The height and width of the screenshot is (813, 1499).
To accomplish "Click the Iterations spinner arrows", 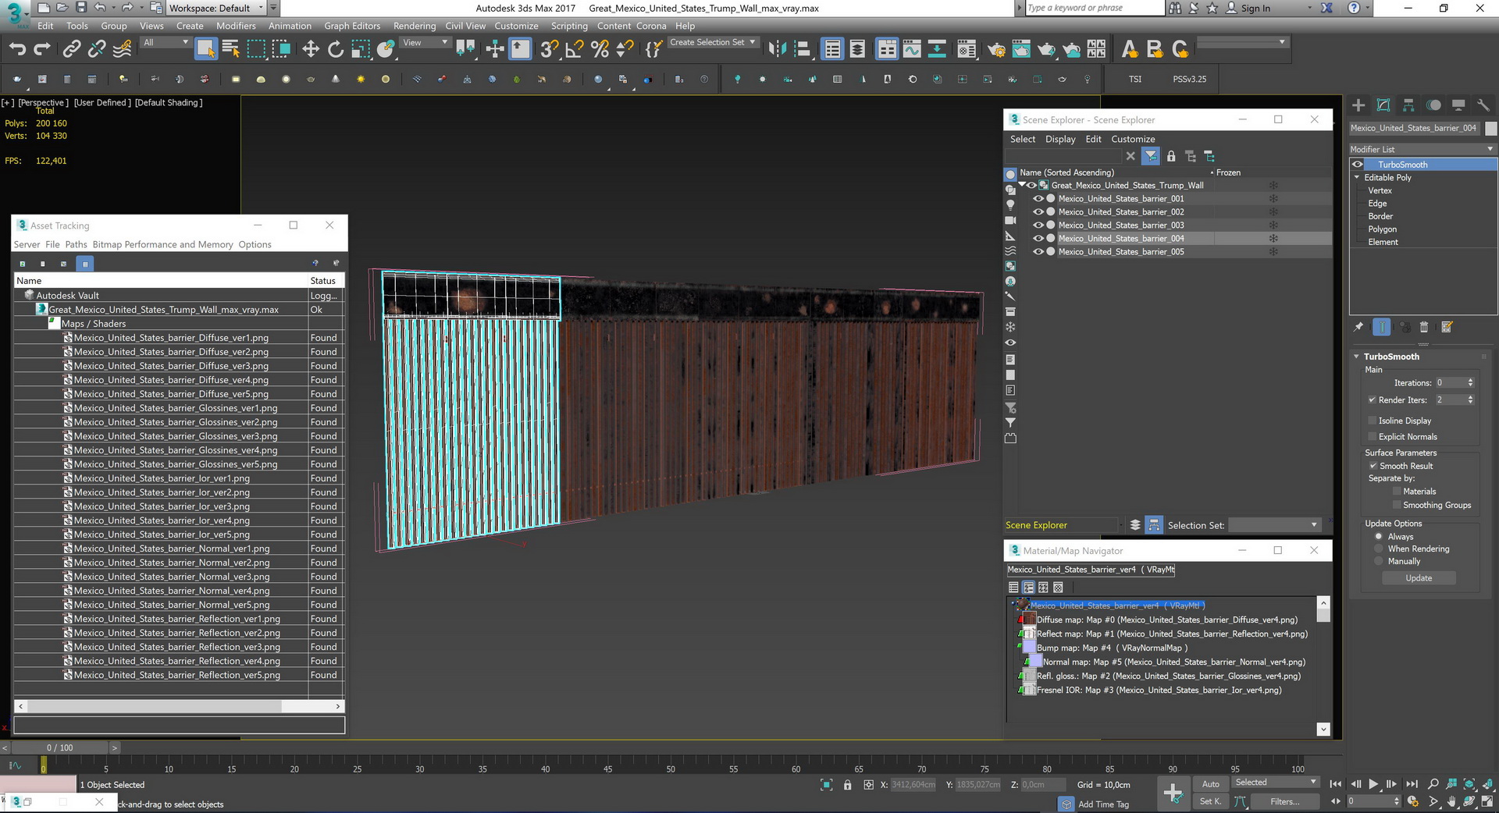I will (x=1470, y=382).
